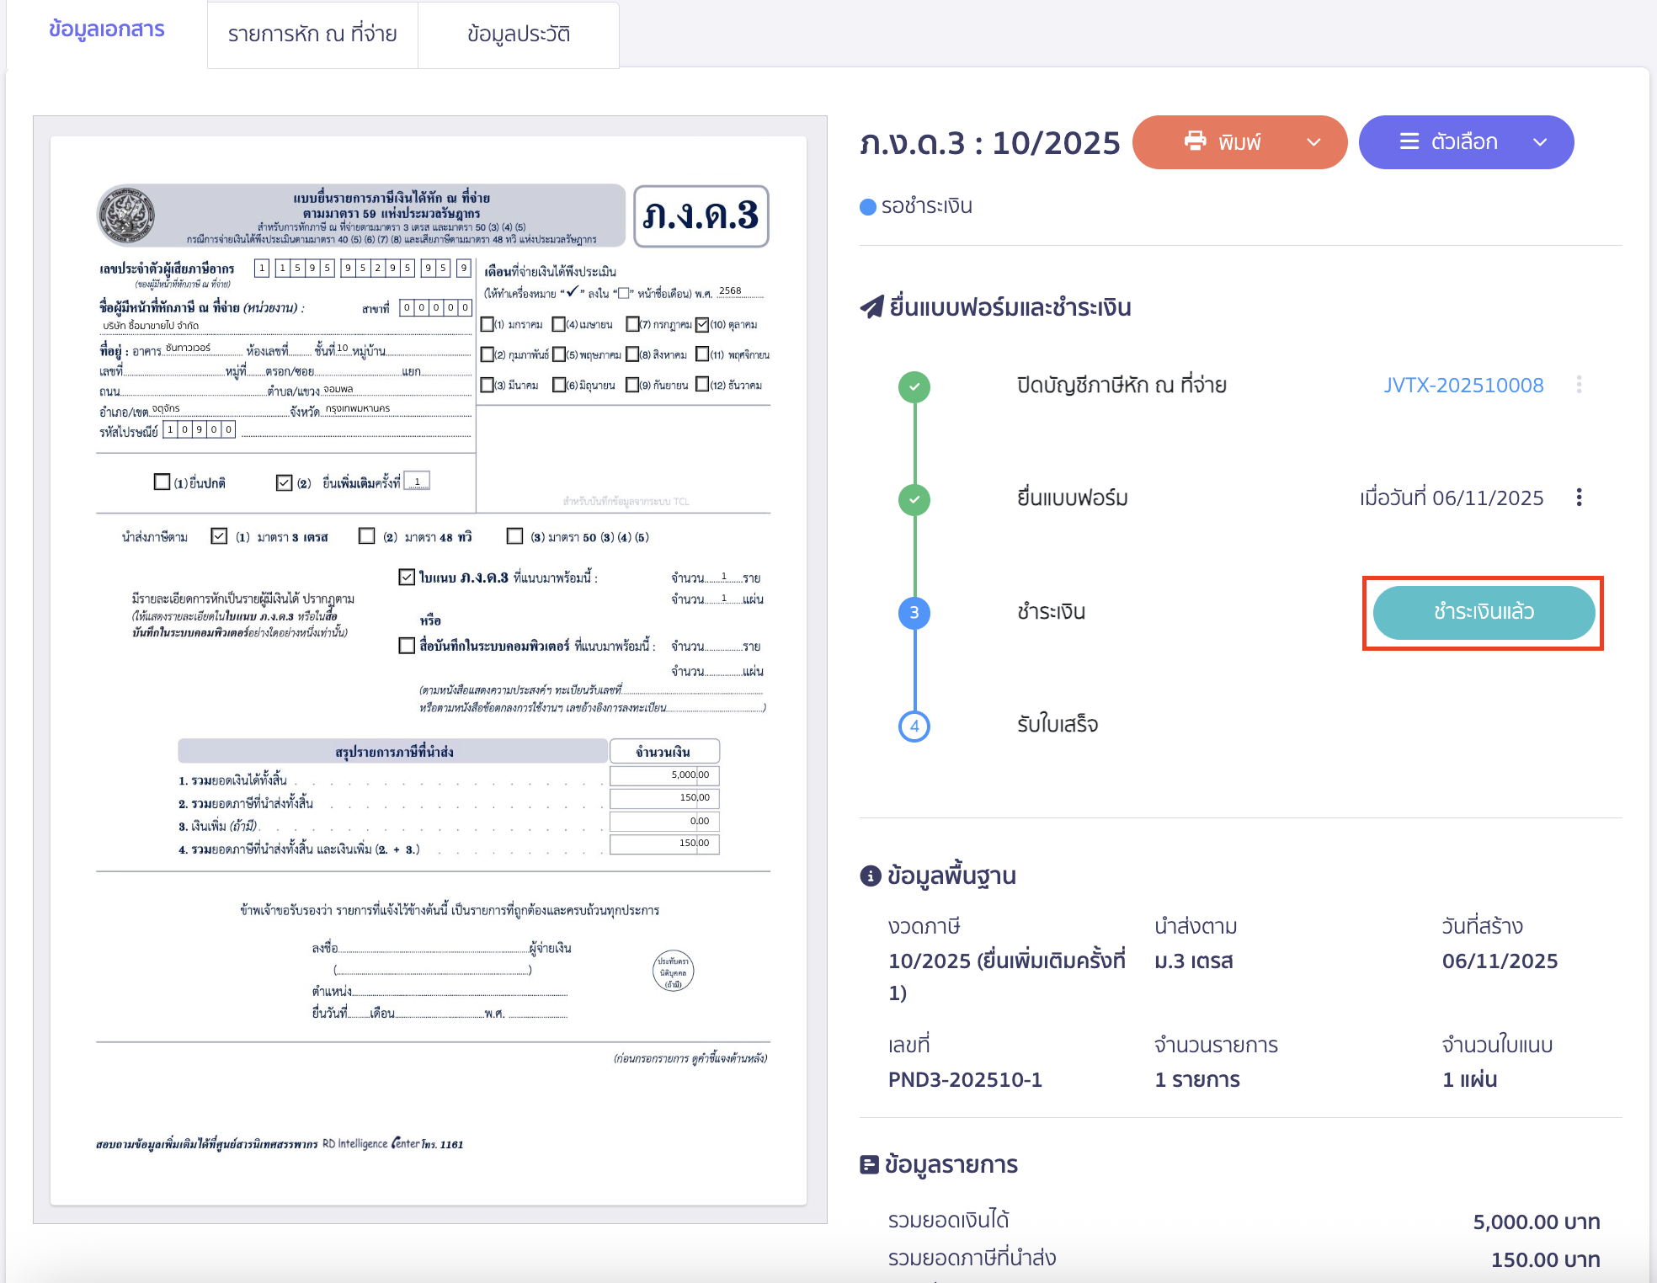Click the green checkmark for ปิดบัญชีภาษีหัก step
The height and width of the screenshot is (1283, 1657).
(x=914, y=388)
